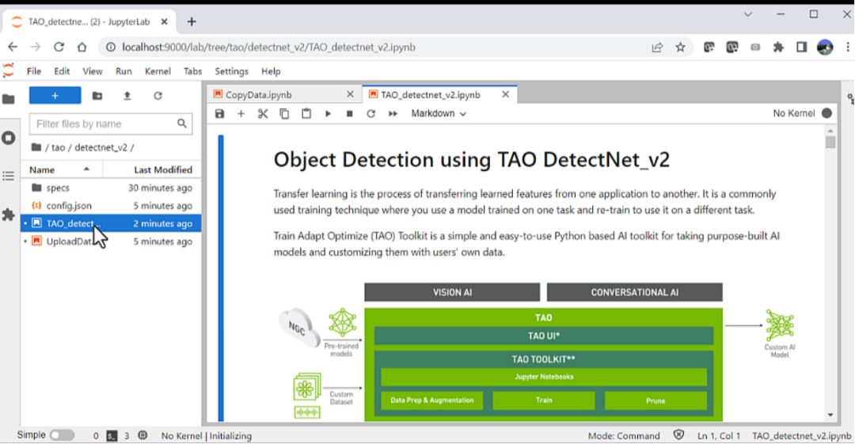Image resolution: width=855 pixels, height=444 pixels.
Task: Restart kernel and run all cells icon
Action: (393, 113)
